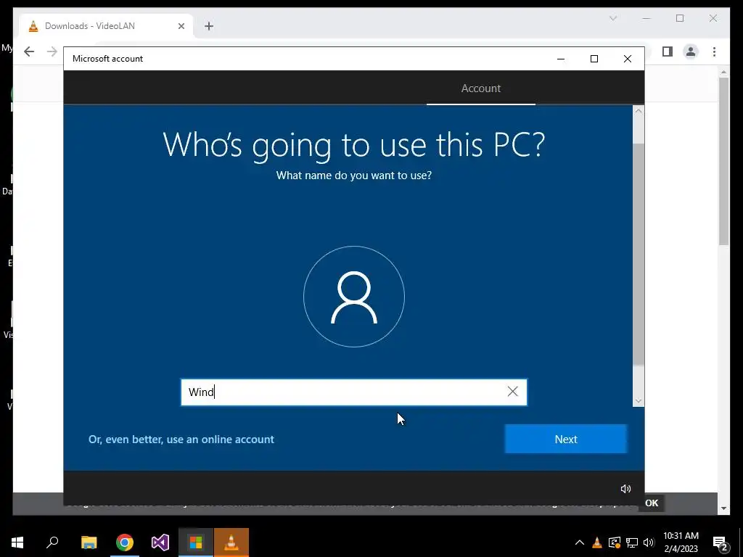The height and width of the screenshot is (557, 743).
Task: Open the taskbar clock showing 10:31 AM
Action: coord(681,542)
